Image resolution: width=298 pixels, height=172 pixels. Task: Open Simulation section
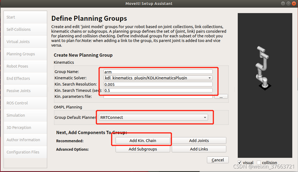coord(25,115)
